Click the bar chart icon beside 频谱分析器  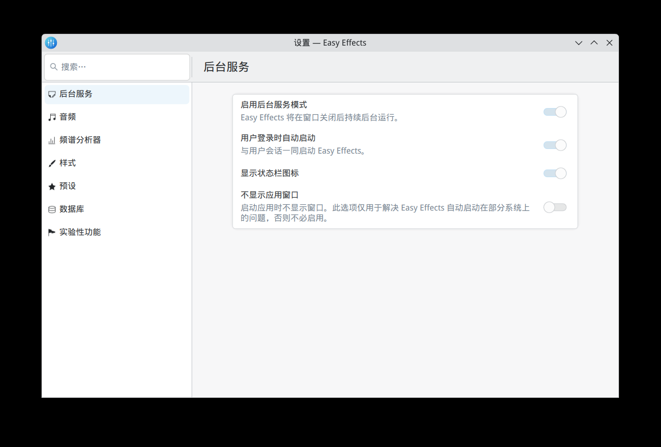click(52, 140)
